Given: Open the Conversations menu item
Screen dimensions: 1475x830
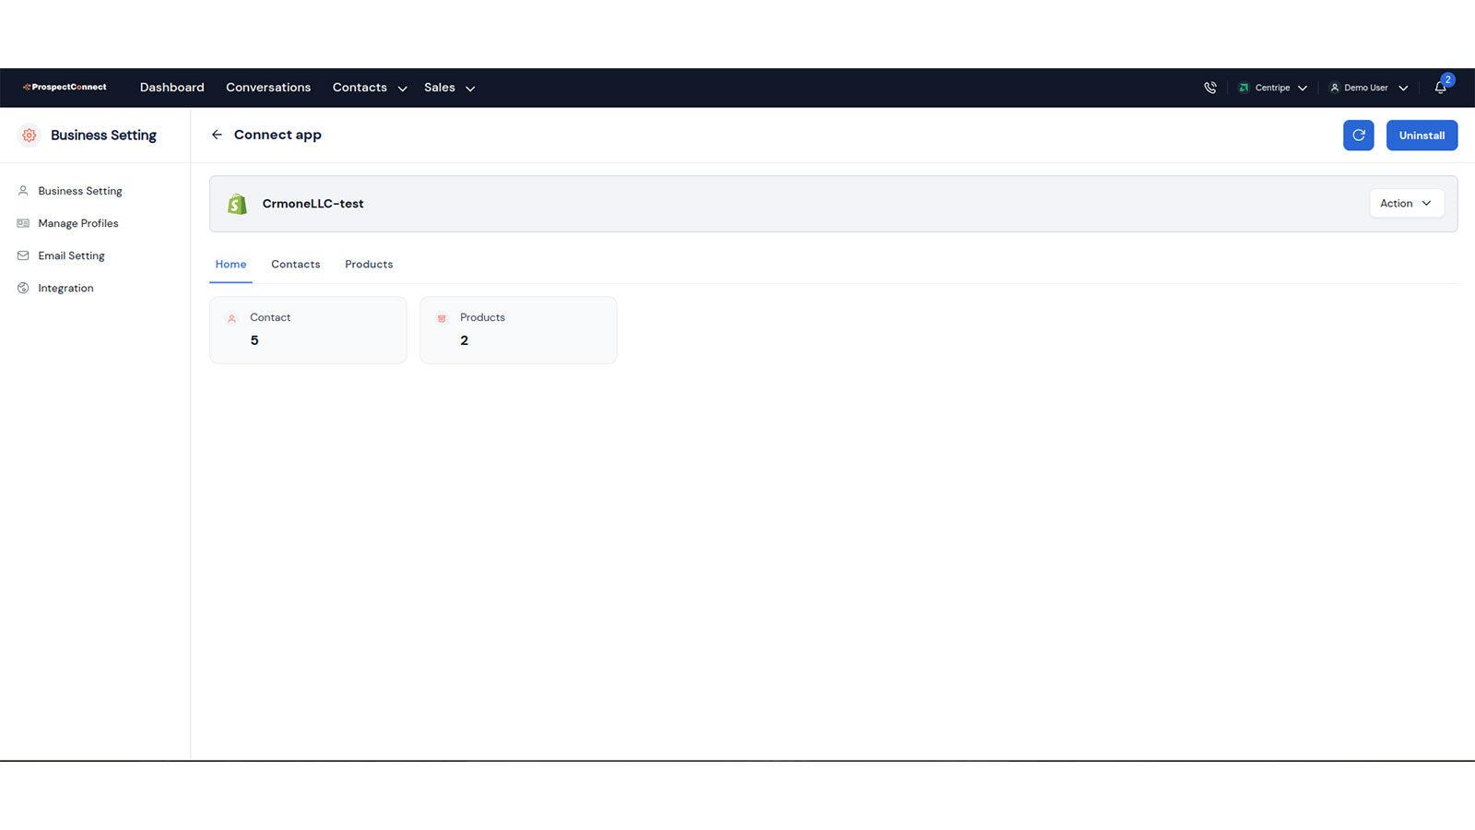Looking at the screenshot, I should click(x=267, y=87).
